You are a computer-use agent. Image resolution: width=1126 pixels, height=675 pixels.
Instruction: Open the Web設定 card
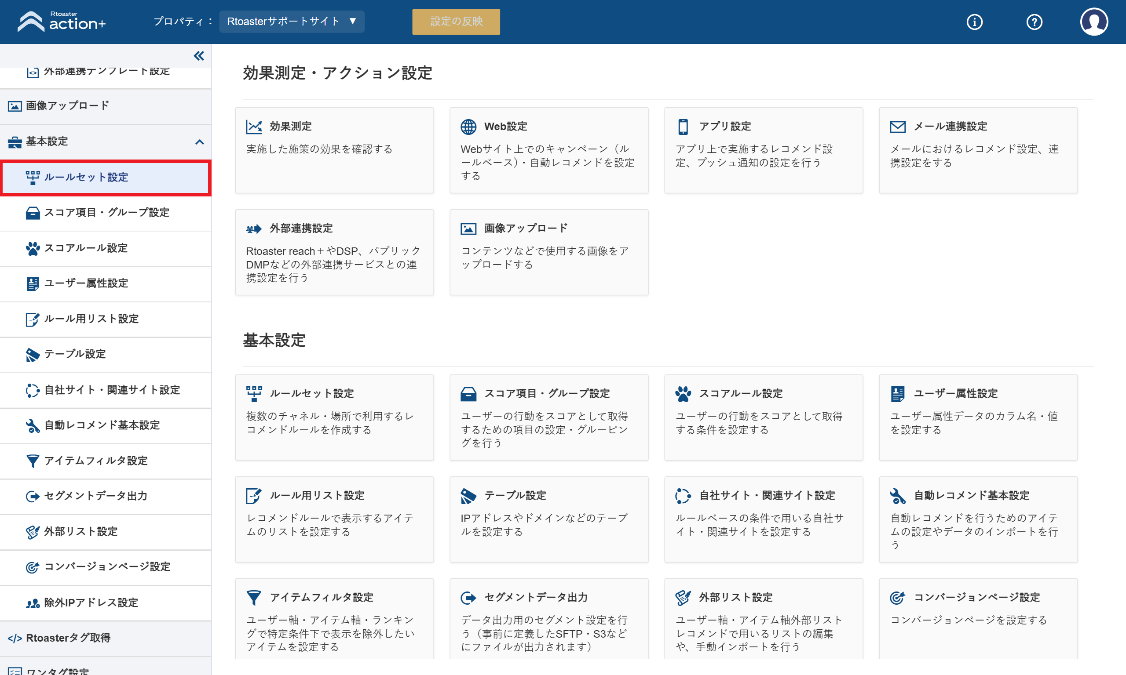(x=549, y=150)
